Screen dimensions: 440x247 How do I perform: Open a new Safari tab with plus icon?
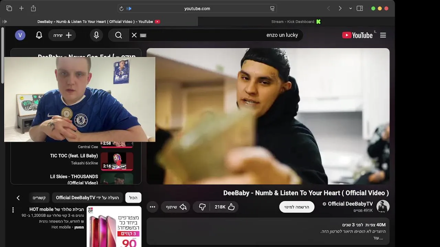(21, 8)
